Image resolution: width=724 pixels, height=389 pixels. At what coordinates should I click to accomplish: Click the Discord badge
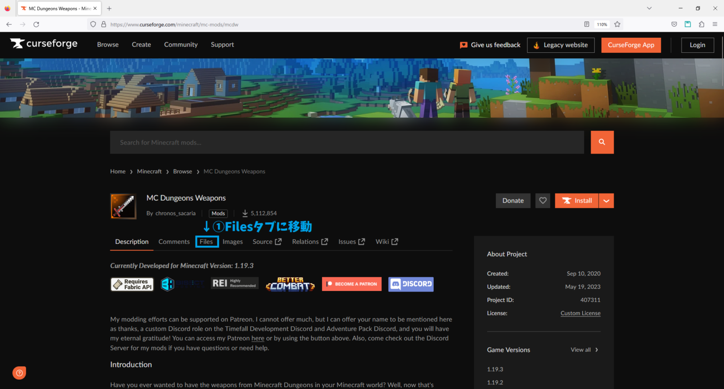click(x=411, y=284)
